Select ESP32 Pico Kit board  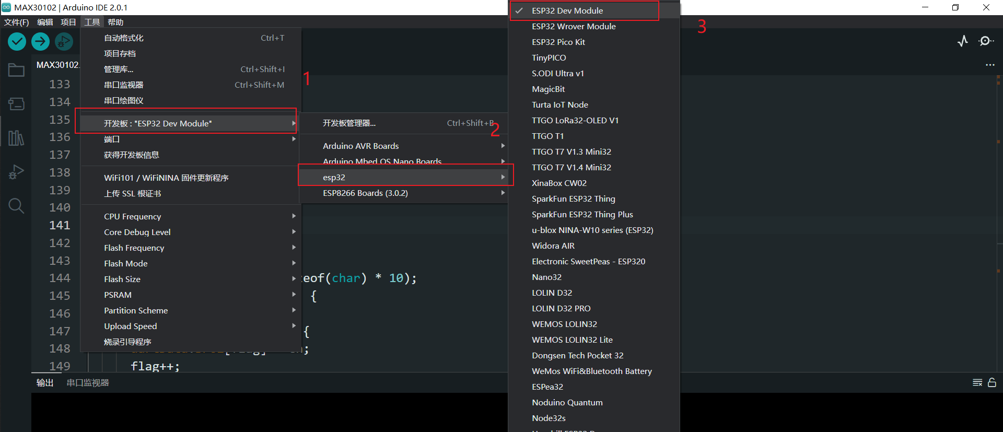click(594, 42)
